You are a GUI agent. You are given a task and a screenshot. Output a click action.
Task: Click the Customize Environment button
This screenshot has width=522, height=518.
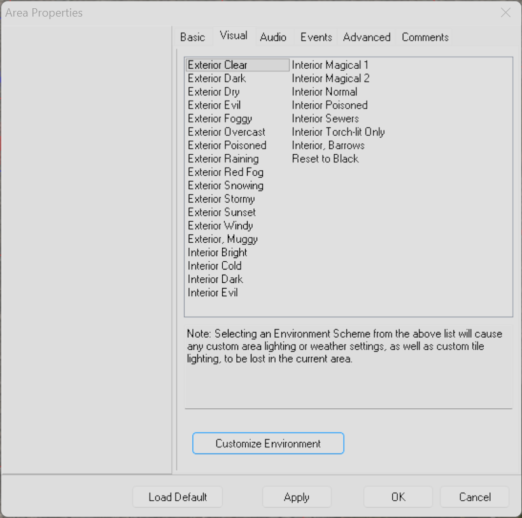[268, 443]
